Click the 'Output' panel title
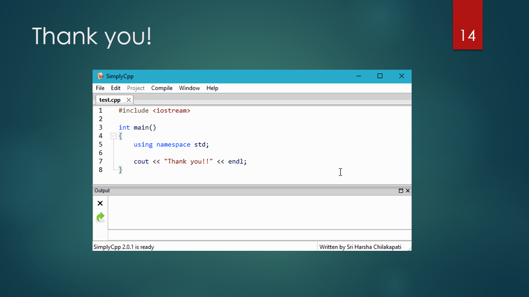Screen dimensions: 529x297 pyautogui.click(x=102, y=191)
